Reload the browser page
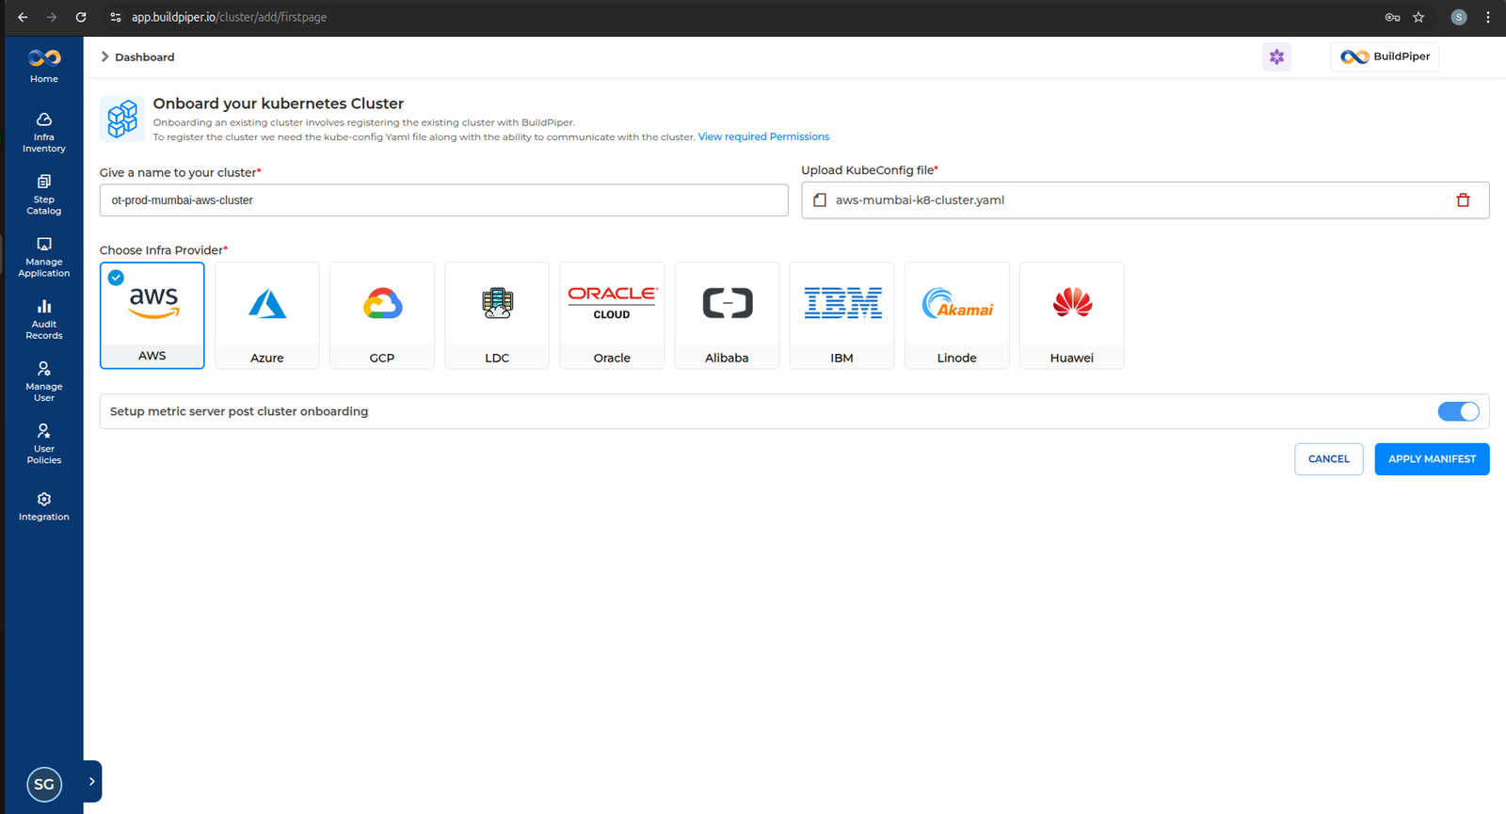 81,17
